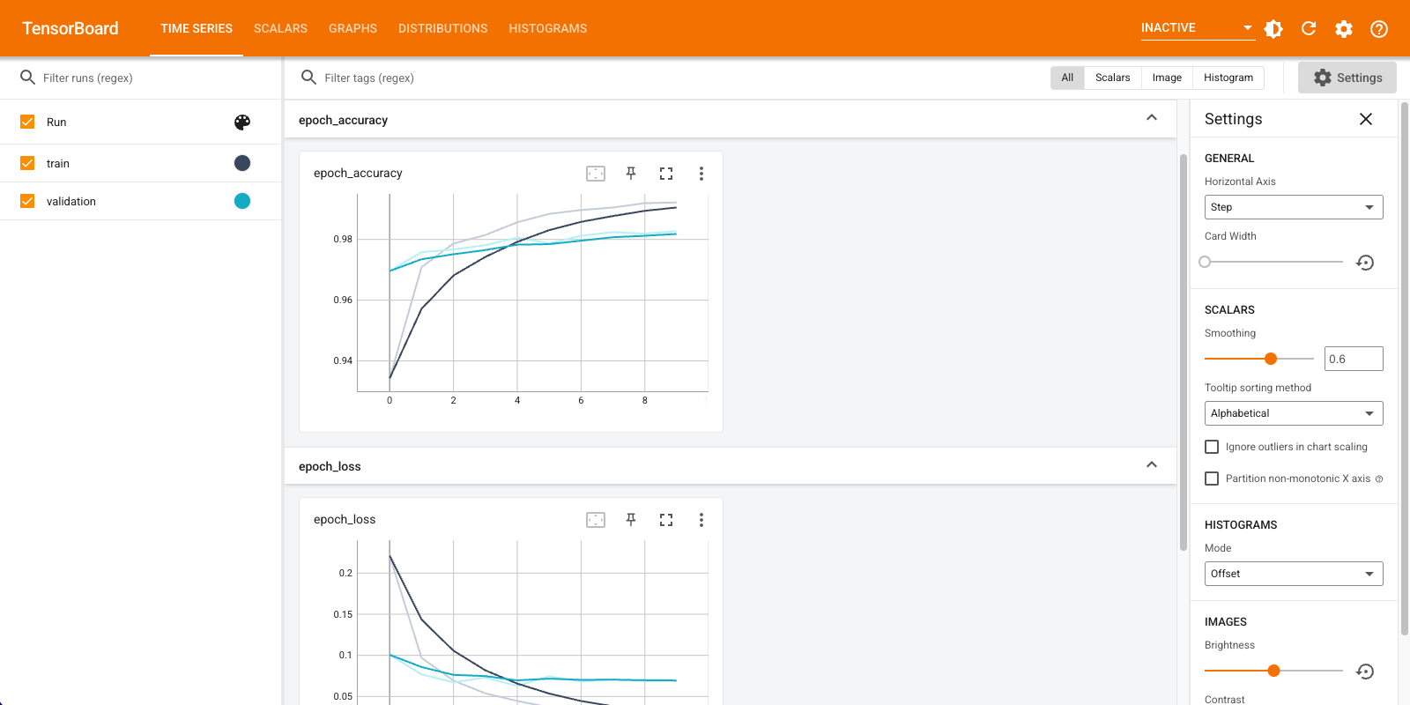Fit epoch_accuracy chart domain to data

(596, 174)
